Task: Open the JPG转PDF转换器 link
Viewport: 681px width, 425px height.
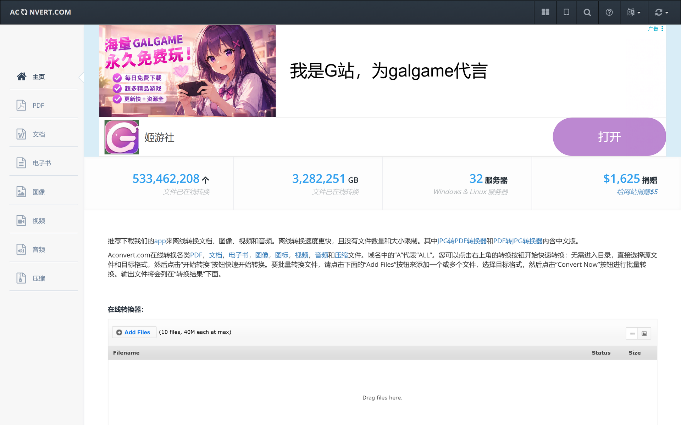Action: (462, 241)
